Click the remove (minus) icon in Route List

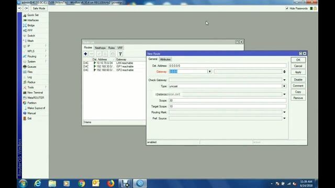tap(92, 54)
